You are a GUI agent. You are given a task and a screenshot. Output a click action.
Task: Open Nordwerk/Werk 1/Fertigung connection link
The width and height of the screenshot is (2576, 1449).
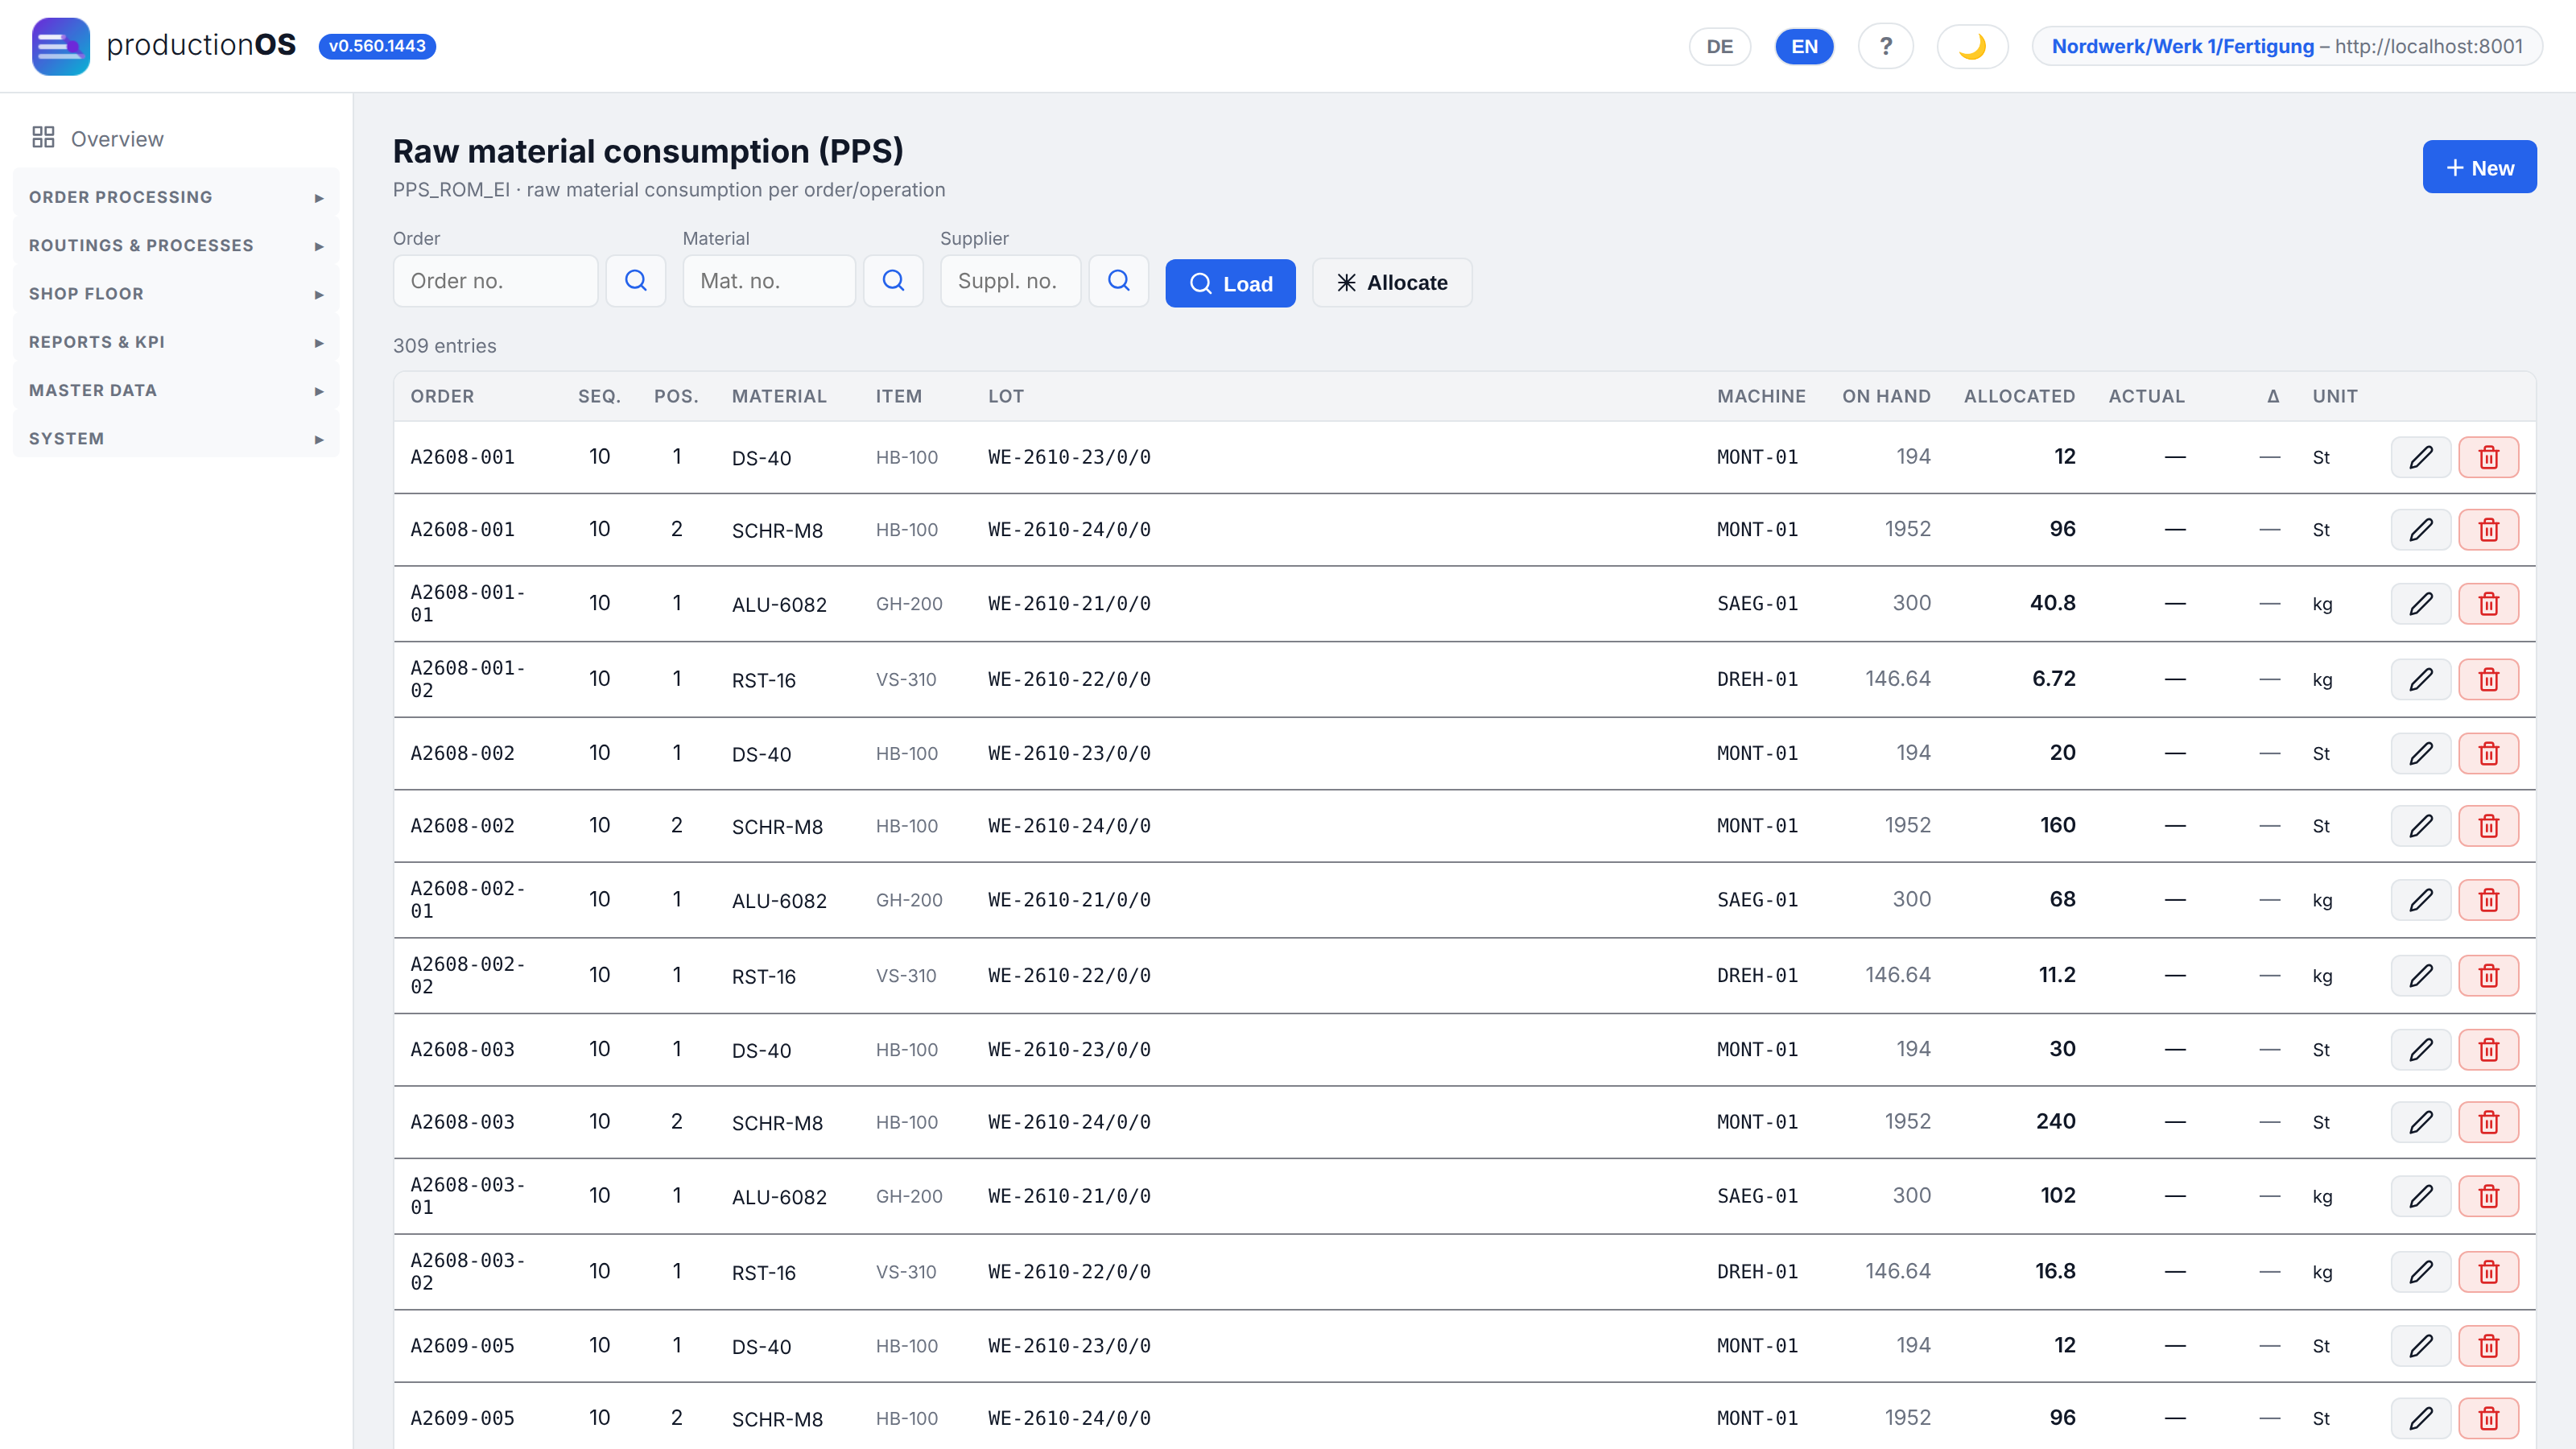(2287, 46)
